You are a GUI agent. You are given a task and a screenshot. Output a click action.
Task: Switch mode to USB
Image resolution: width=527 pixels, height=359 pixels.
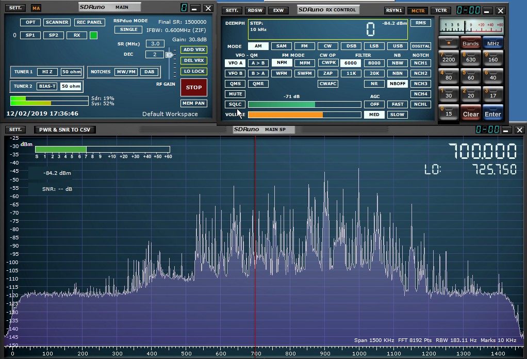click(398, 46)
